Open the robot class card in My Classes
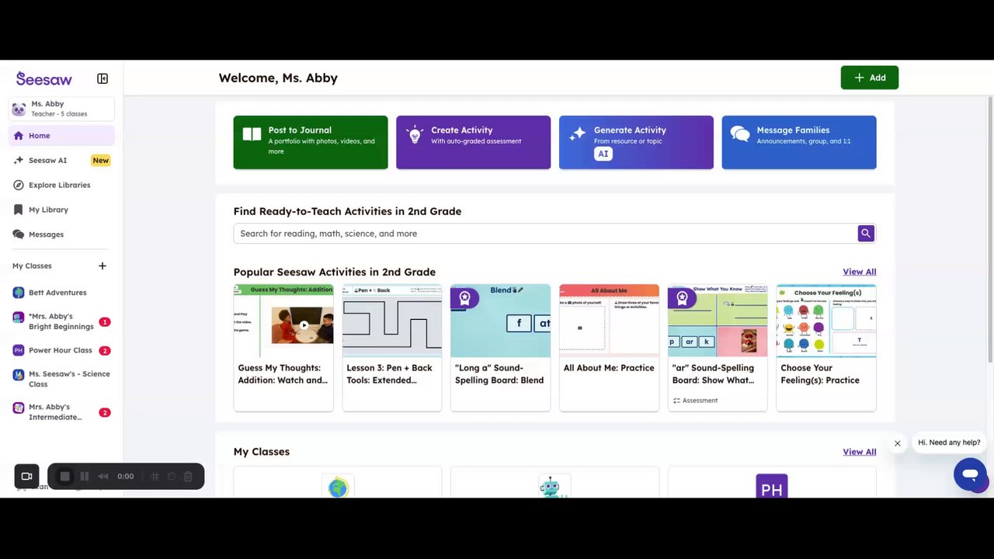994x559 pixels. [x=554, y=482]
